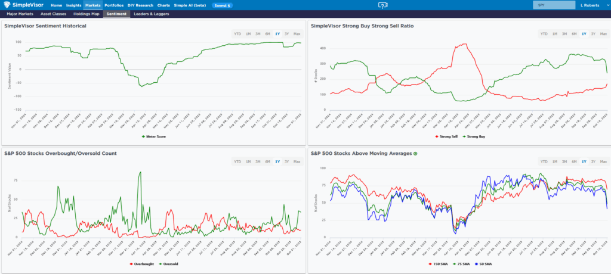This screenshot has width=611, height=274.
Task: Open the Portfolios menu
Action: [x=114, y=5]
